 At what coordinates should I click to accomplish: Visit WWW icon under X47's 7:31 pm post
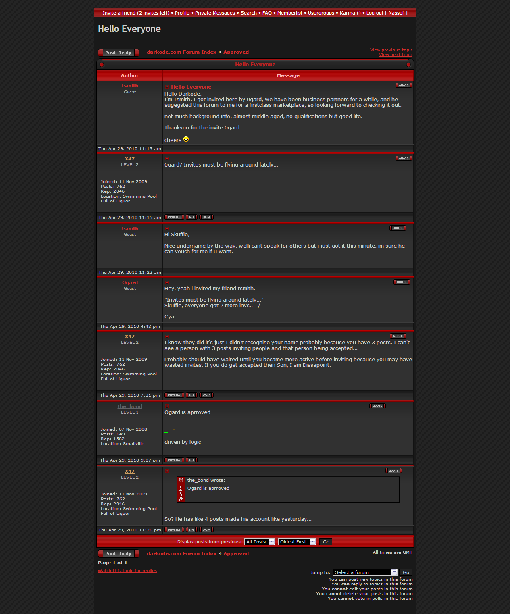(206, 395)
